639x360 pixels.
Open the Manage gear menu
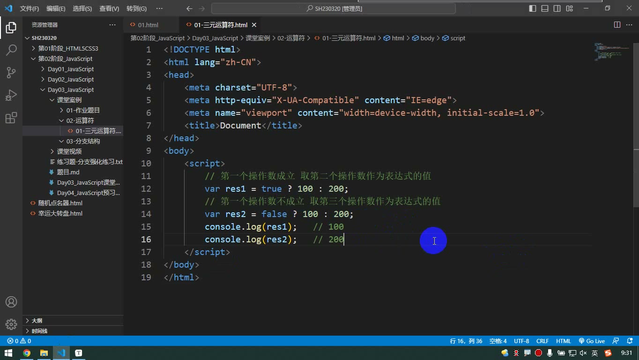click(11, 324)
